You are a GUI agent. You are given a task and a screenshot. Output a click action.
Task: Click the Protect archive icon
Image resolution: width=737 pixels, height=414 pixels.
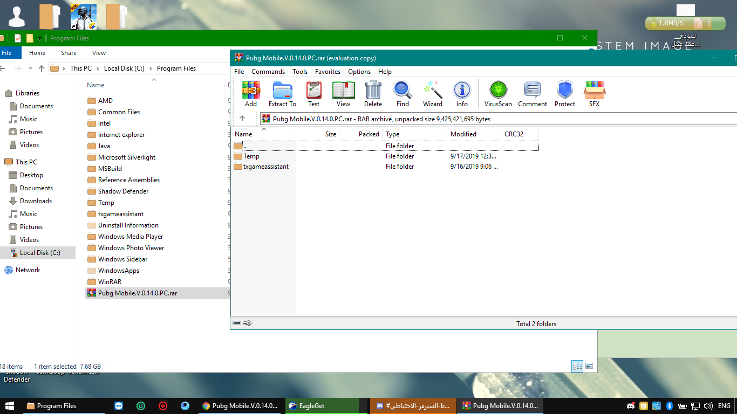[x=564, y=94]
